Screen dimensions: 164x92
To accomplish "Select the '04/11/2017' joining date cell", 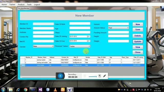I will tap(138, 60).
